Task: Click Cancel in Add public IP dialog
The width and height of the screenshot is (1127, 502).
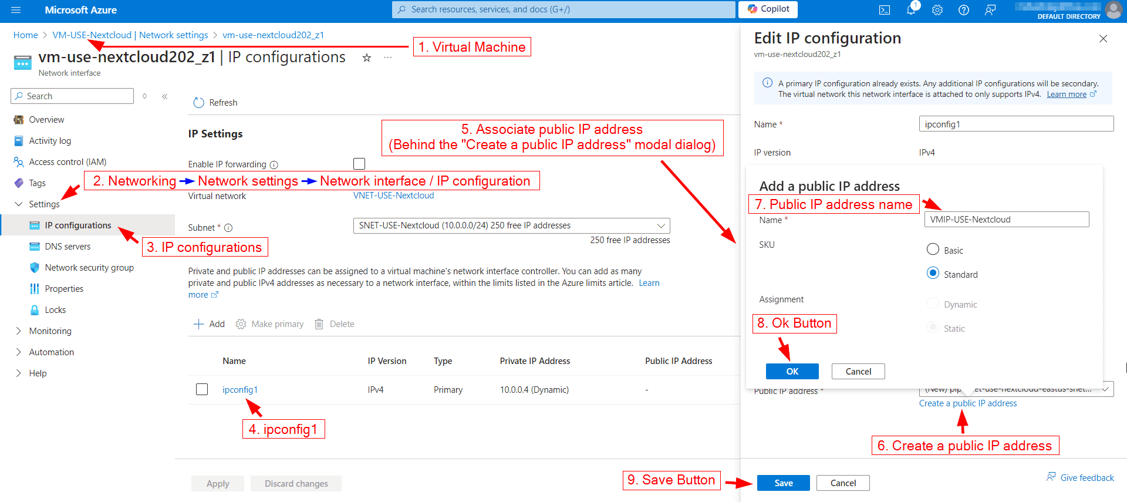Action: click(858, 372)
